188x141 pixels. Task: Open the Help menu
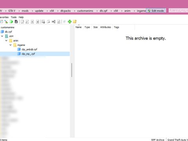pos(21,17)
